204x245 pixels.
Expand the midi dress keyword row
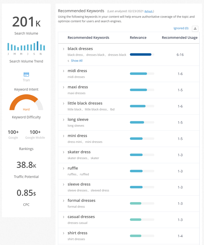63,71
